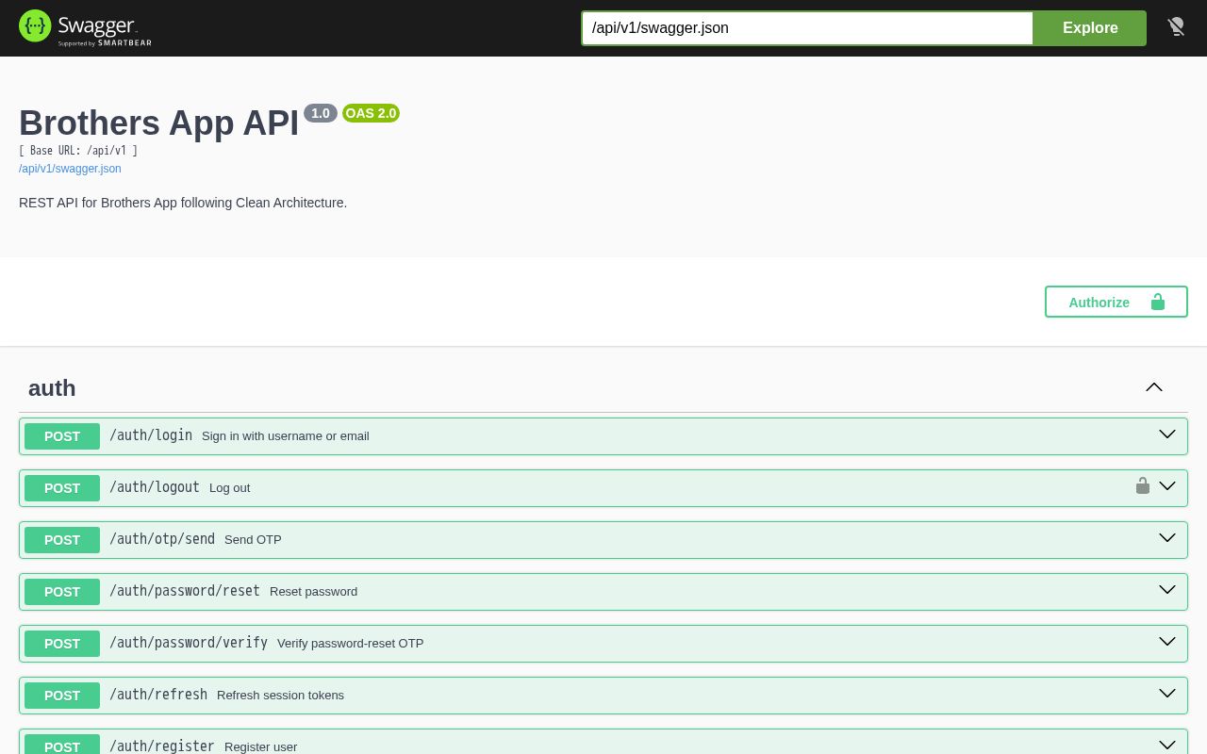The height and width of the screenshot is (754, 1207).
Task: Click the Authorize button
Action: (x=1116, y=302)
